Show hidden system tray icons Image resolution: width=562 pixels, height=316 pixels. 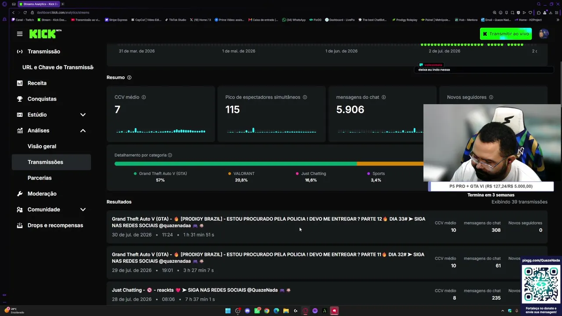503,311
